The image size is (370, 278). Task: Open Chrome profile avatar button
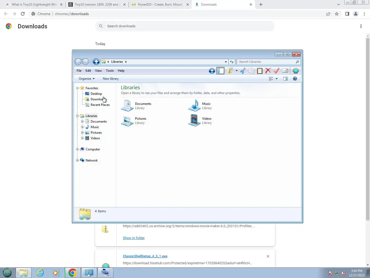coord(356,14)
